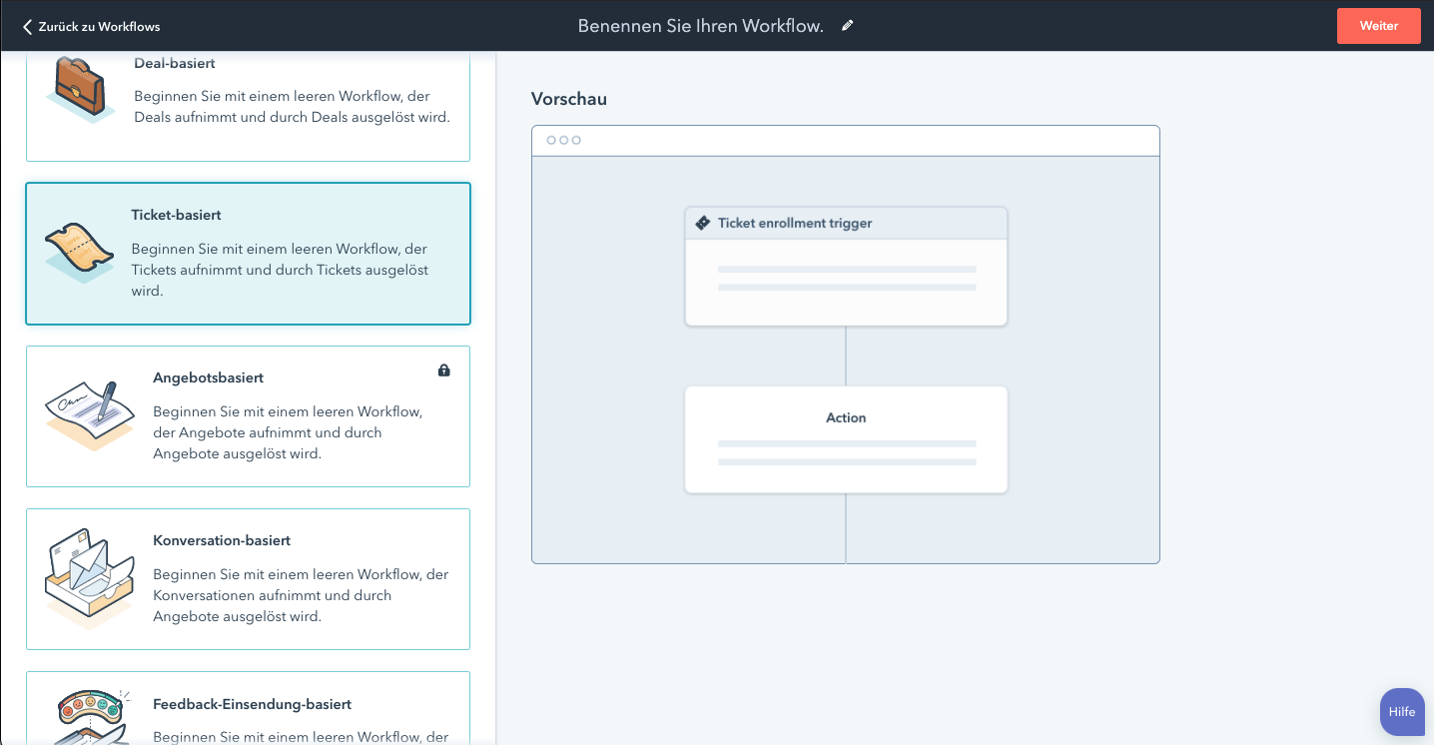Click the Vorschau heading
1434x745 pixels.
click(569, 99)
